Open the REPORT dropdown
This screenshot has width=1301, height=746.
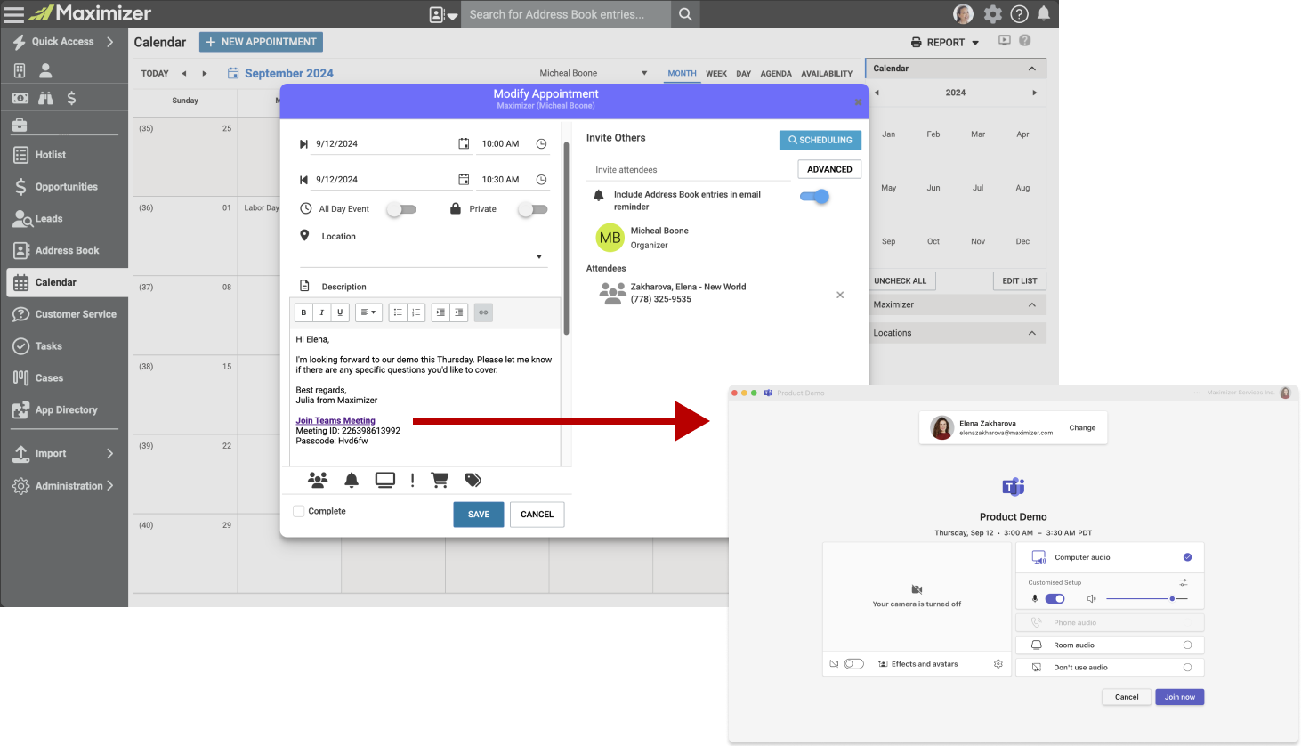tap(945, 42)
